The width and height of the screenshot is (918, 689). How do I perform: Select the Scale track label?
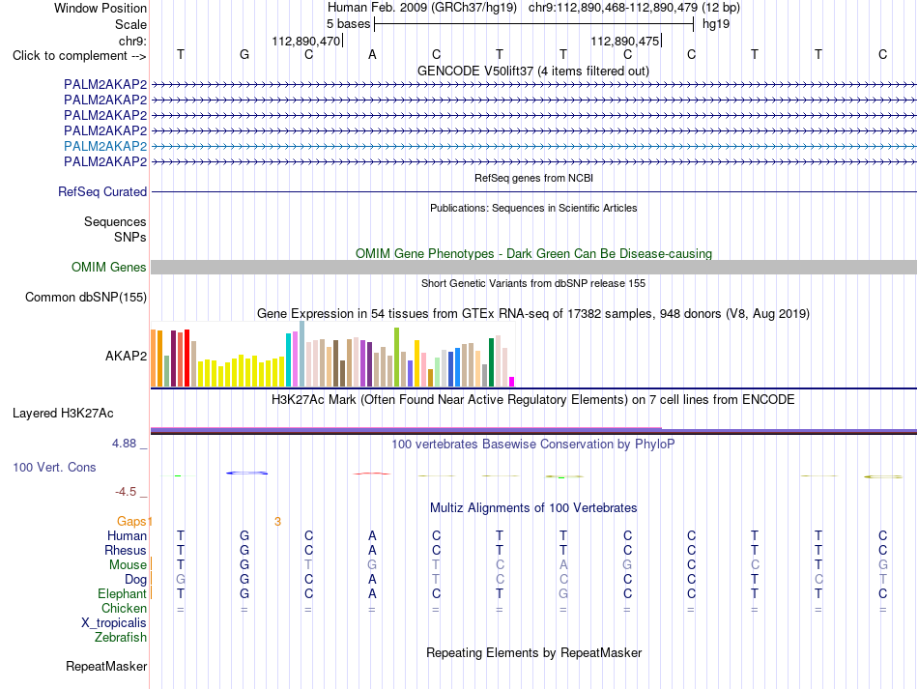[130, 24]
